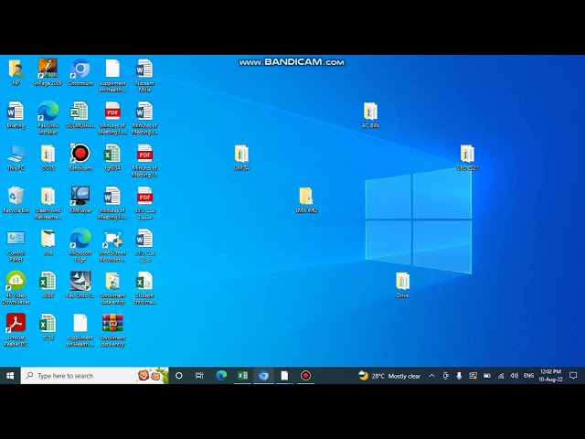Viewport: 585px width, 439px height.
Task: Click the ENG language indicator
Action: pos(528,376)
